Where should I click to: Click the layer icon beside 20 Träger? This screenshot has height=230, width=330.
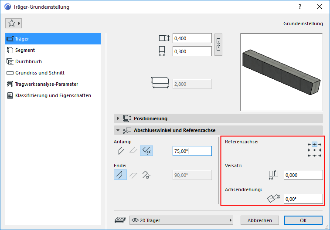(120, 220)
